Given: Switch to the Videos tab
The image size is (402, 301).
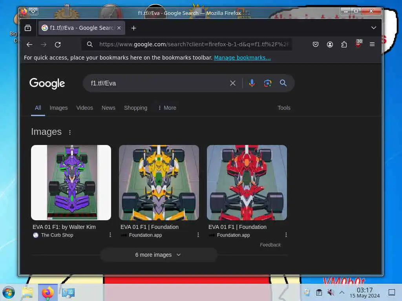Looking at the screenshot, I should tap(85, 108).
